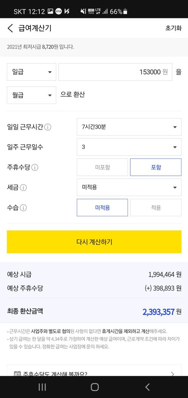Open the 일급 pay type dropdown
The height and width of the screenshot is (398, 188).
click(x=31, y=72)
